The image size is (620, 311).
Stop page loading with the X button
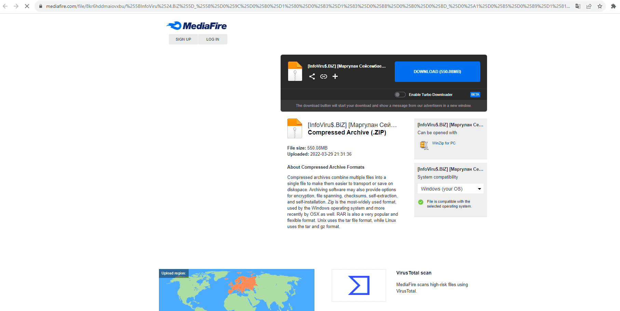point(27,6)
